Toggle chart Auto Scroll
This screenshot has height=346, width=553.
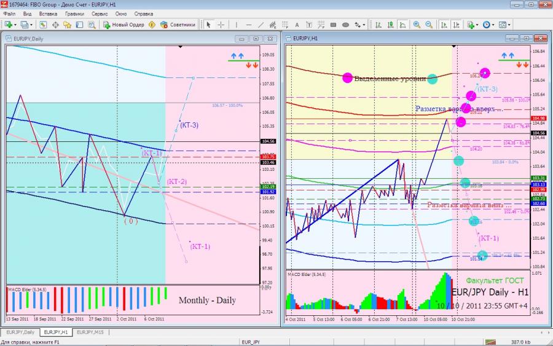pos(444,25)
